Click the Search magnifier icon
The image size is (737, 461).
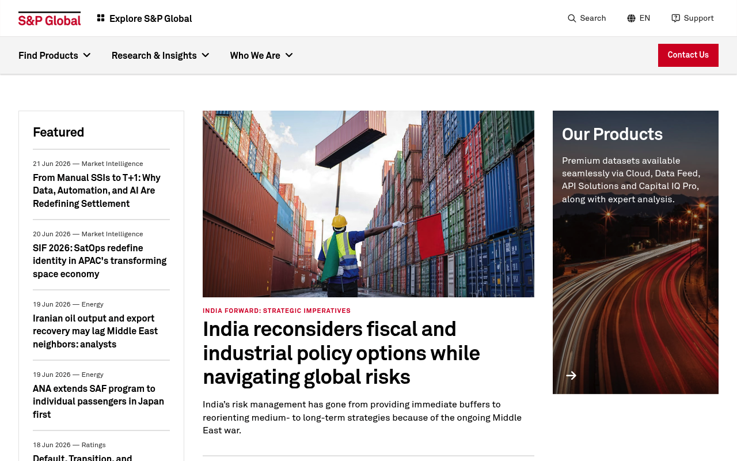point(572,18)
